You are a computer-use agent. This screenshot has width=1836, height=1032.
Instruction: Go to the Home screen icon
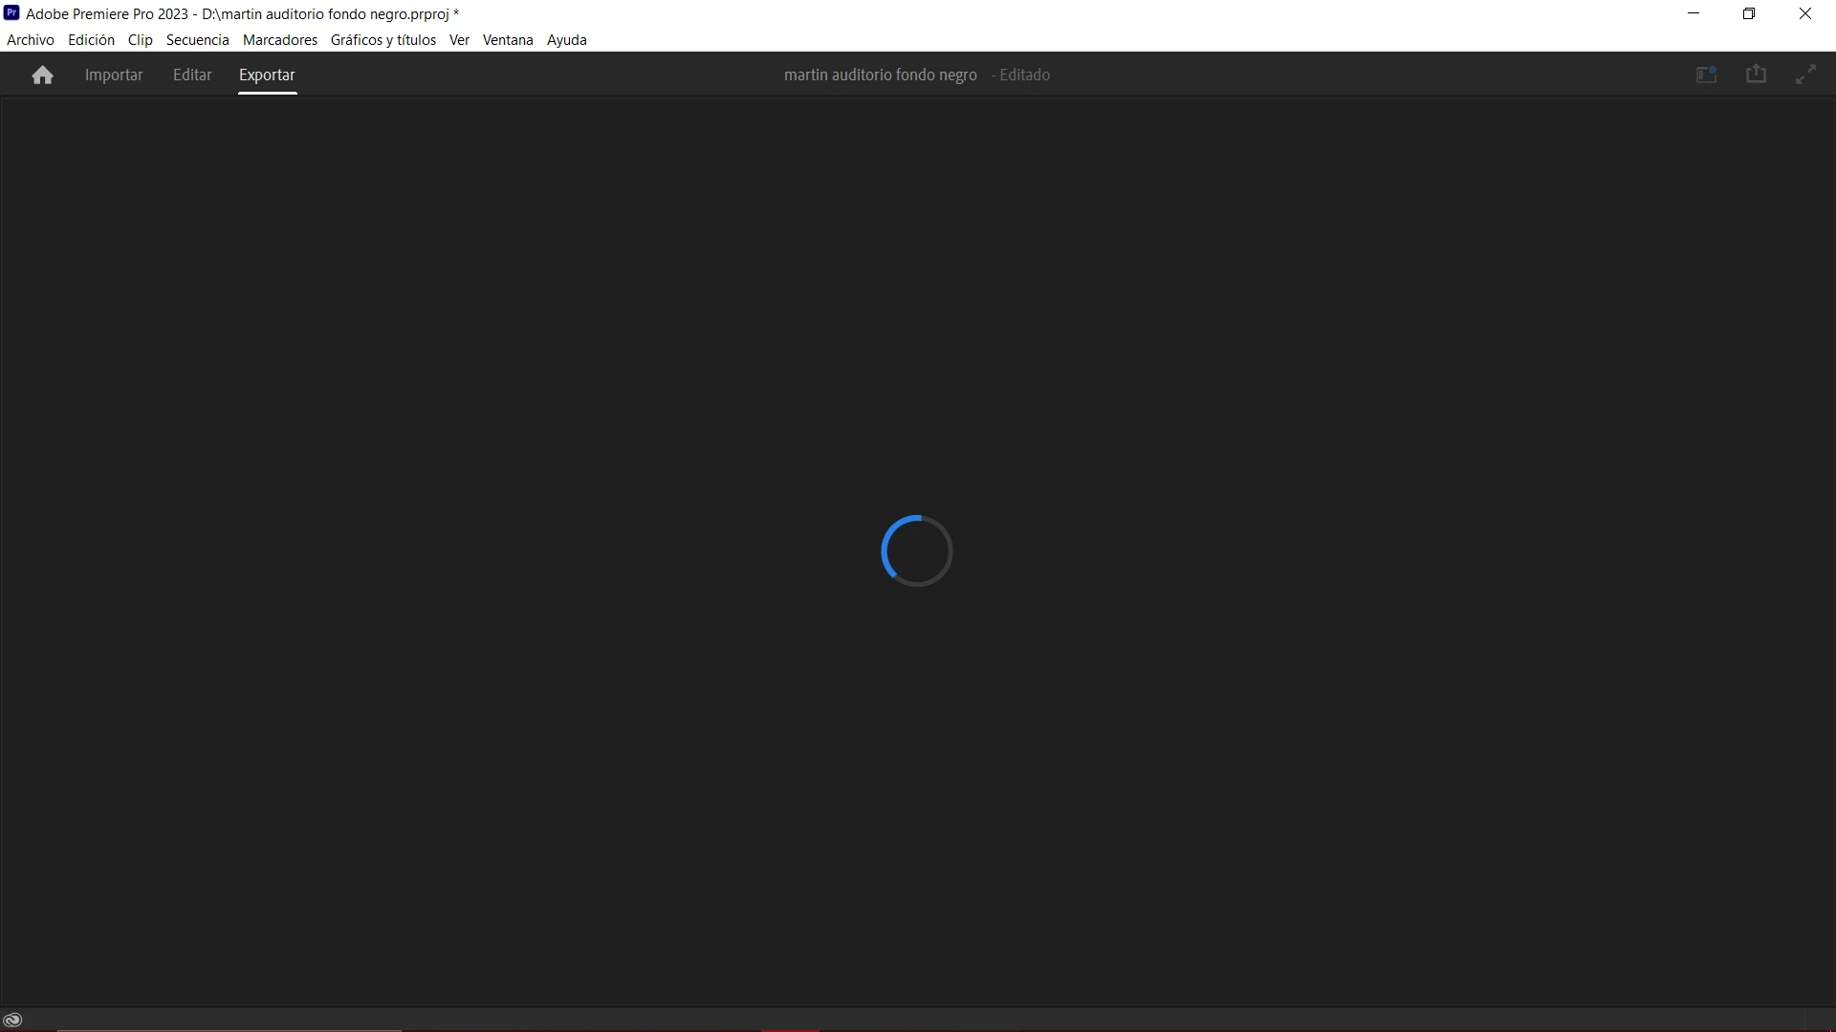(42, 75)
